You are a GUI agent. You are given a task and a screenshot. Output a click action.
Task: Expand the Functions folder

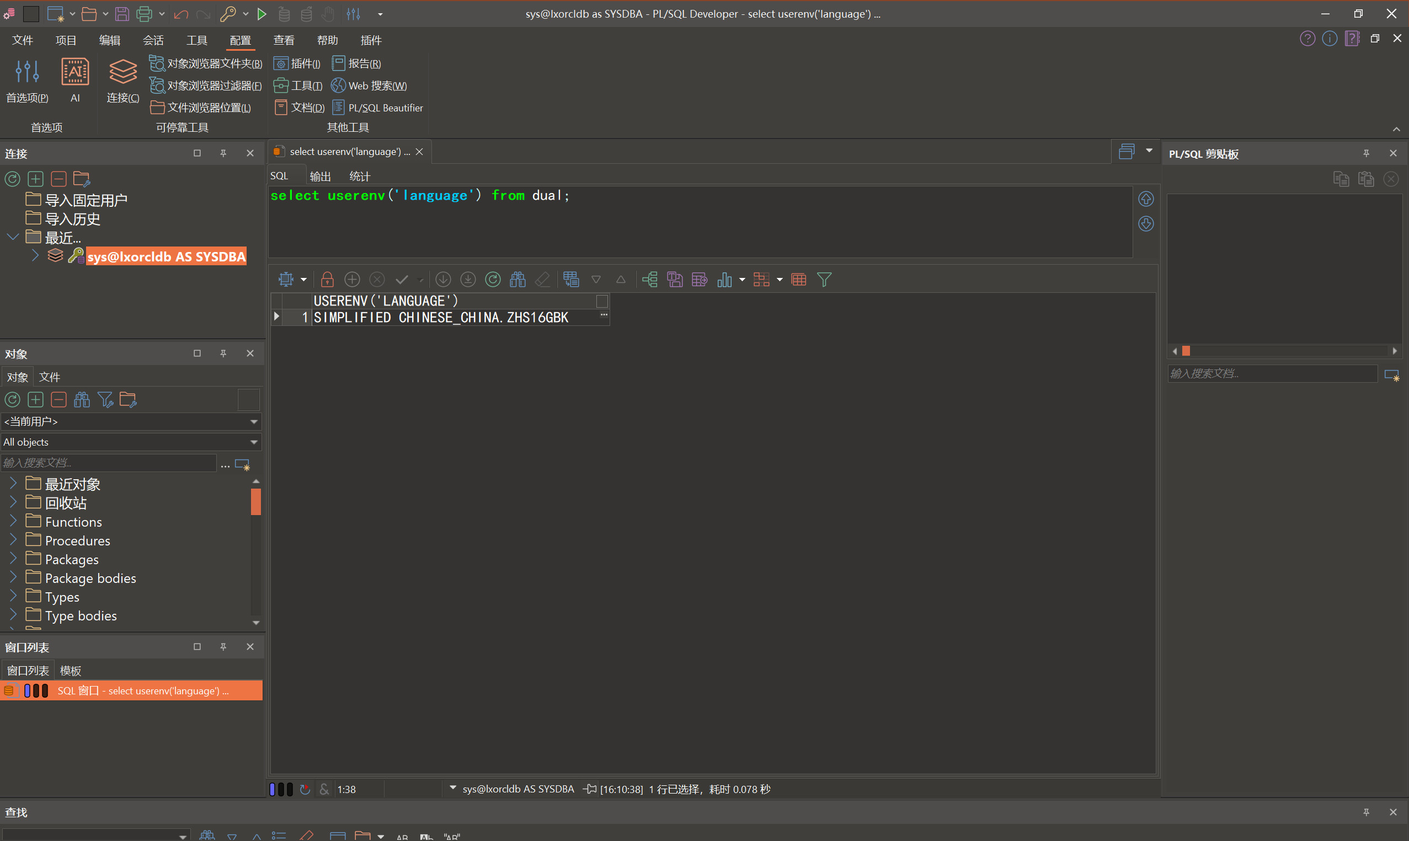click(13, 521)
